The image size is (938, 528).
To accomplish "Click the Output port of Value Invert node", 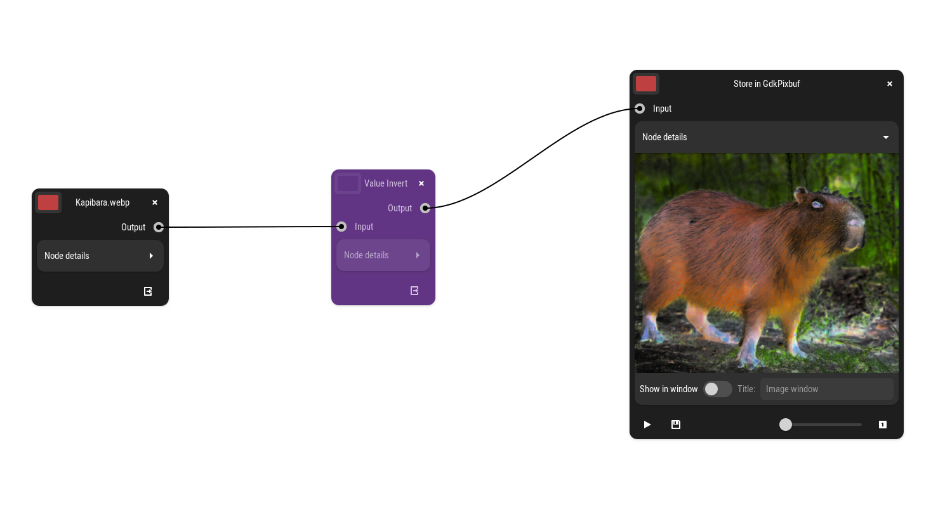I will click(x=425, y=208).
